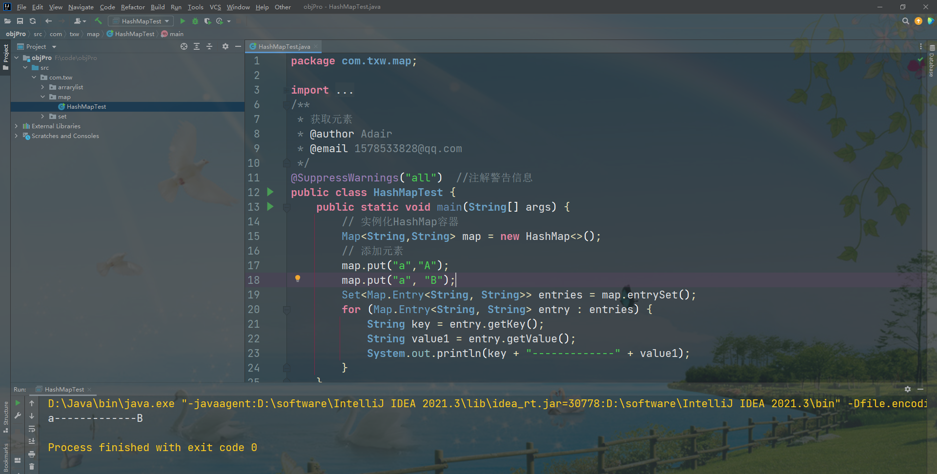This screenshot has height=474, width=937.
Task: Open the Build menu
Action: (x=158, y=7)
